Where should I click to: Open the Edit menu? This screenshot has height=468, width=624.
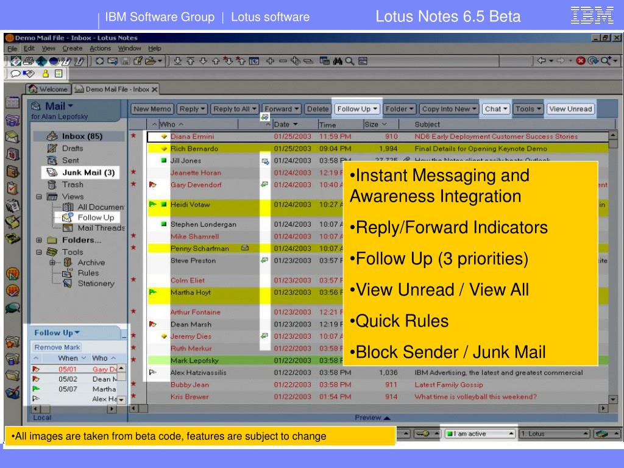tap(29, 49)
